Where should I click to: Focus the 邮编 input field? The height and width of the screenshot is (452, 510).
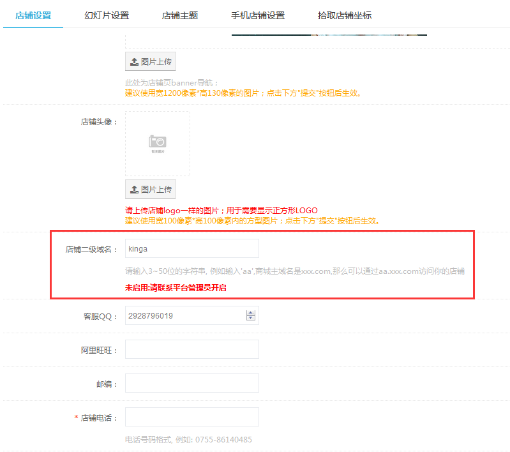click(192, 383)
